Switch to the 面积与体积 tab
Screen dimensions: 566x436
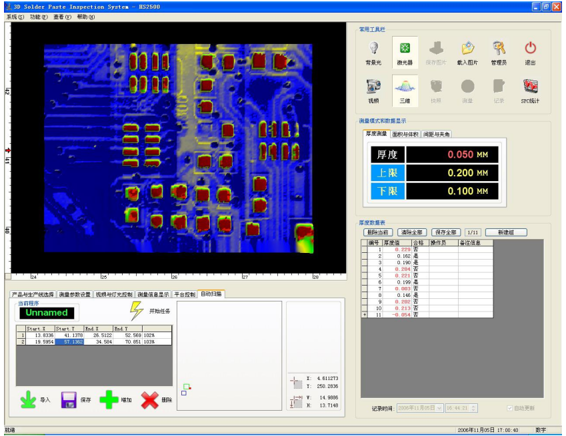tap(405, 134)
